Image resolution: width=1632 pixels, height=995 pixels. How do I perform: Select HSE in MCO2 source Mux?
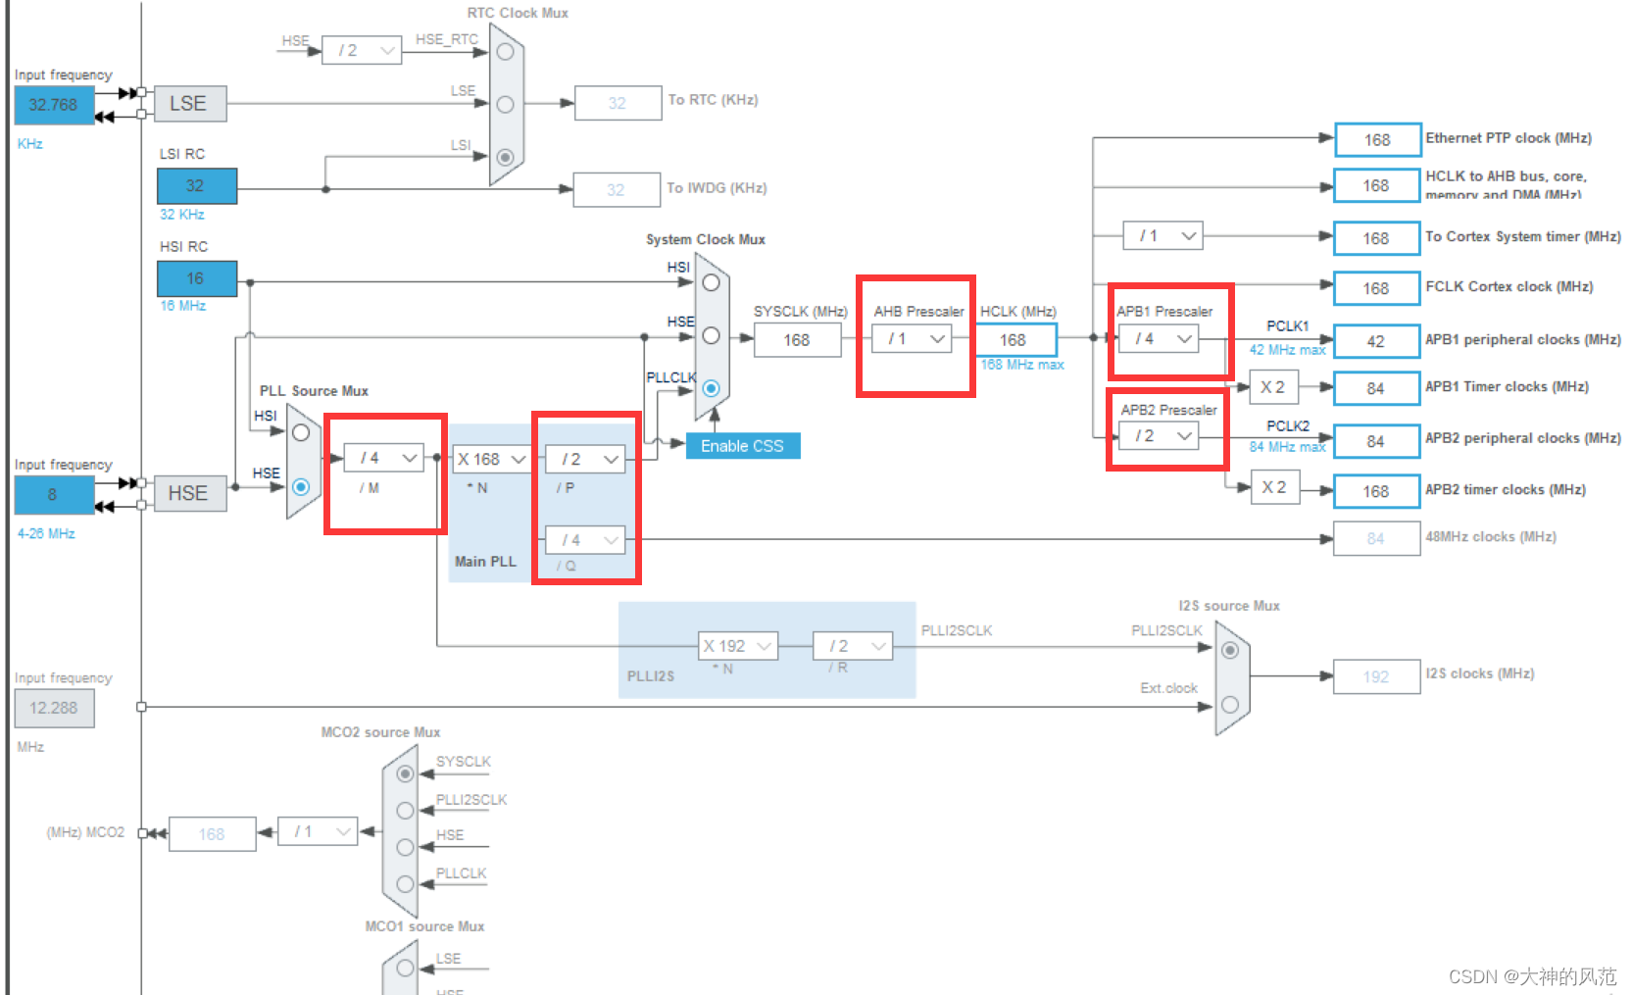tap(405, 847)
